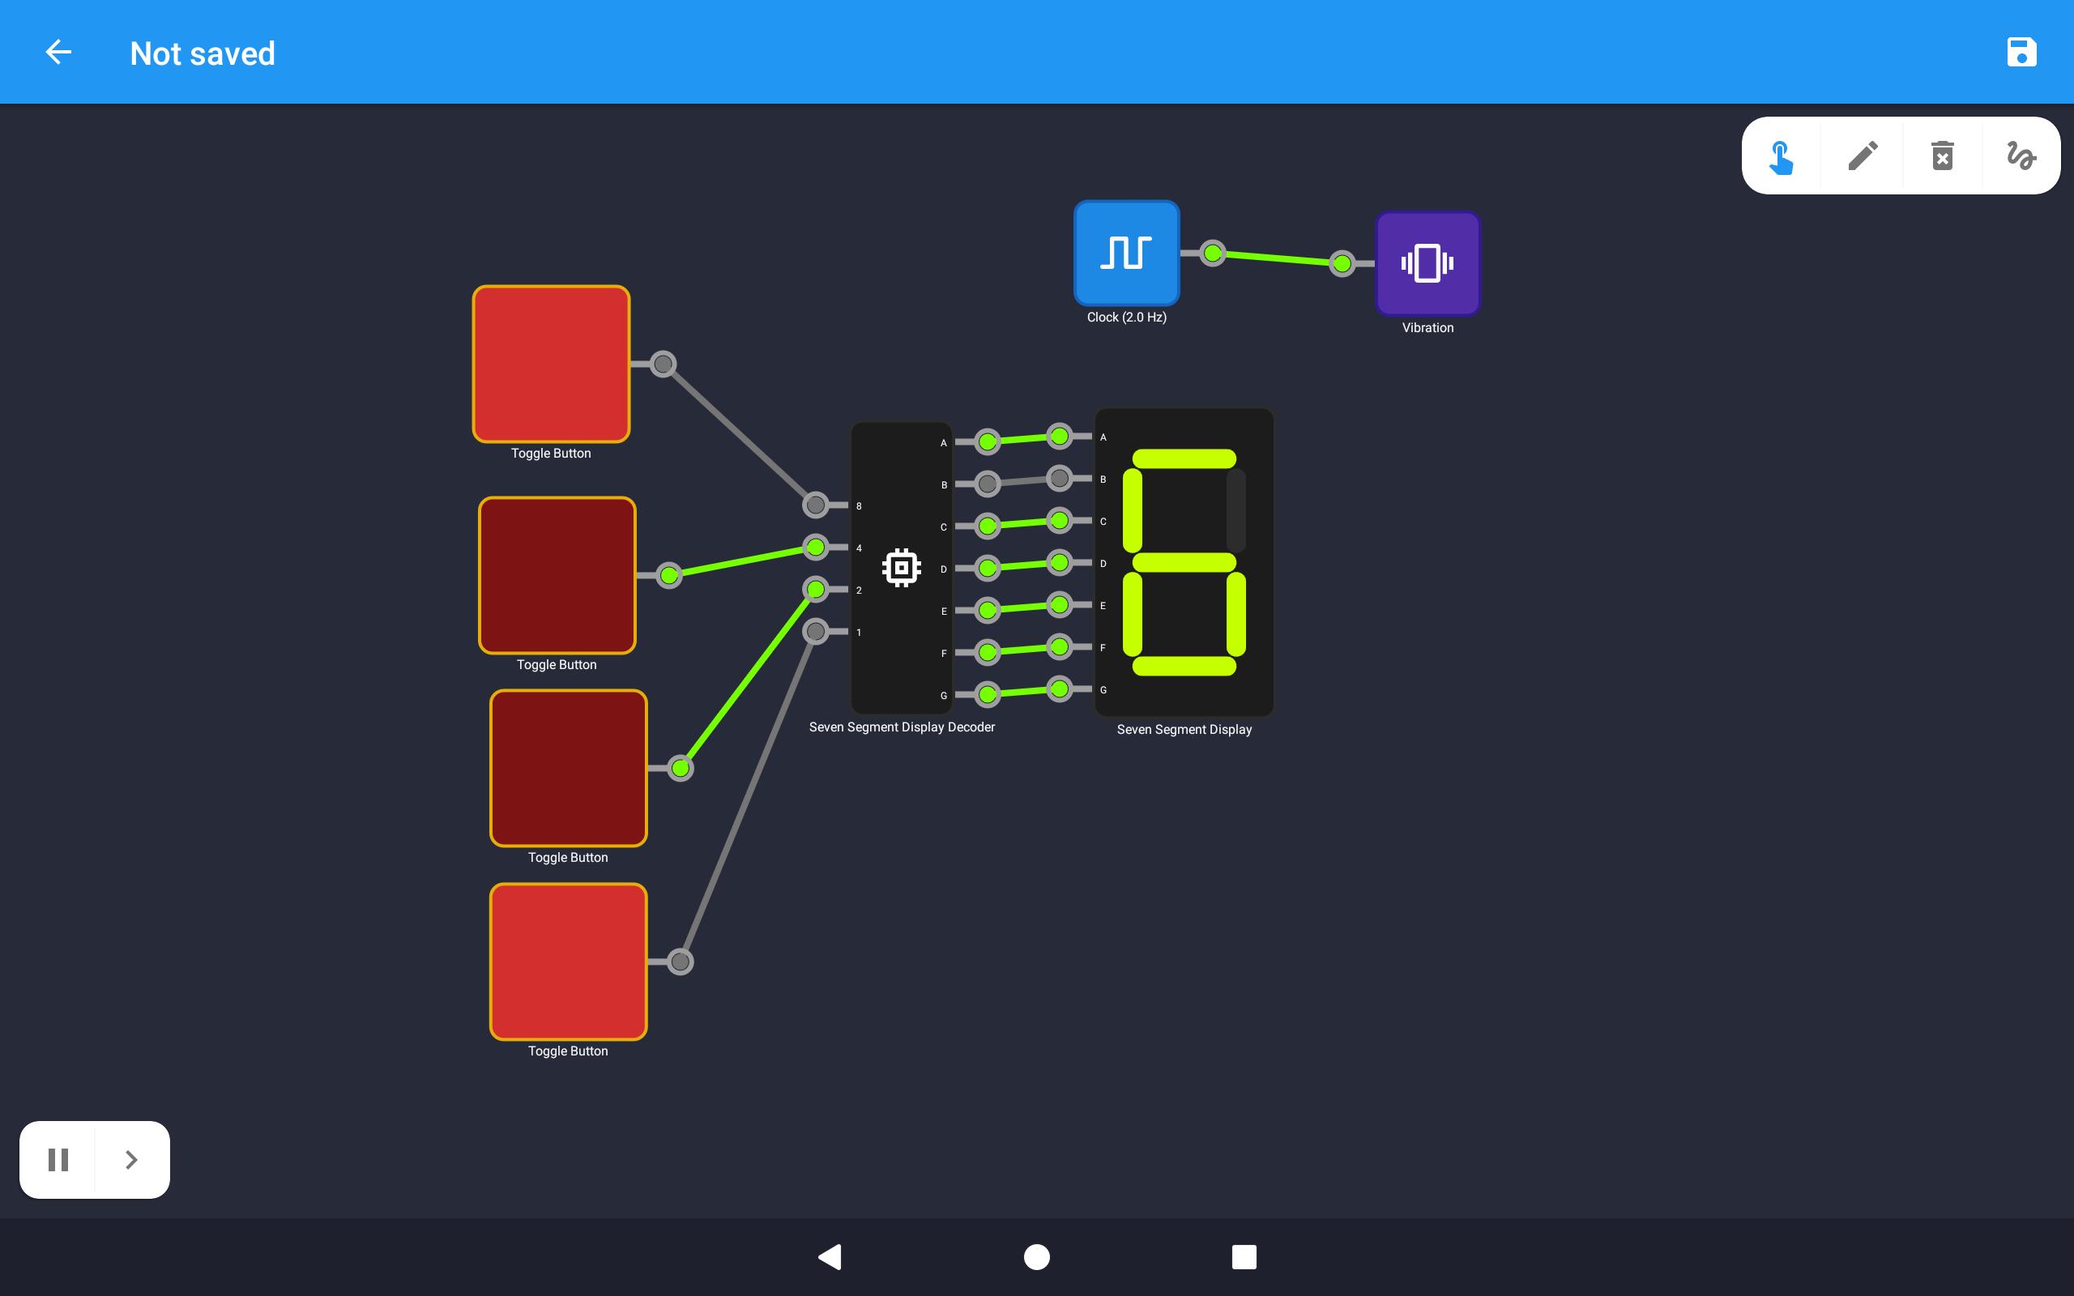Toggle the topmost bright red Toggle Button

(551, 364)
